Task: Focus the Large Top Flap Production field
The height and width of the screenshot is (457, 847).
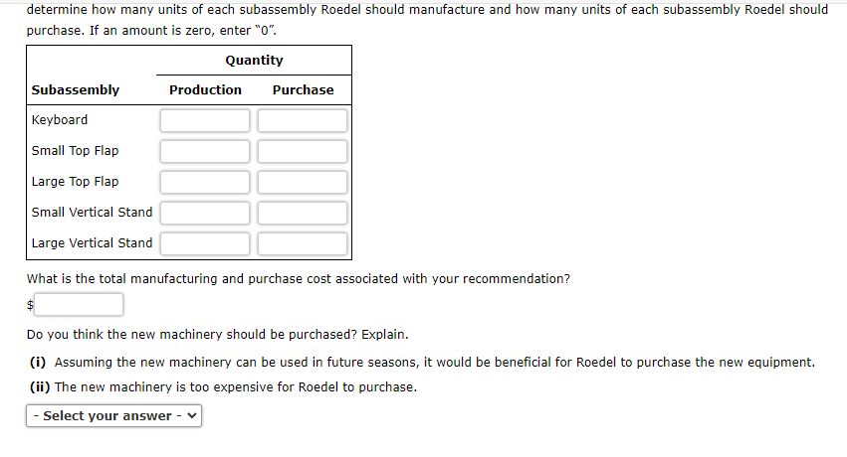Action: pyautogui.click(x=205, y=182)
